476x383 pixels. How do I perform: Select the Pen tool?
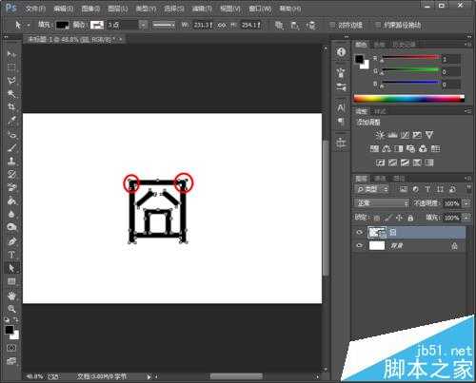coord(11,241)
